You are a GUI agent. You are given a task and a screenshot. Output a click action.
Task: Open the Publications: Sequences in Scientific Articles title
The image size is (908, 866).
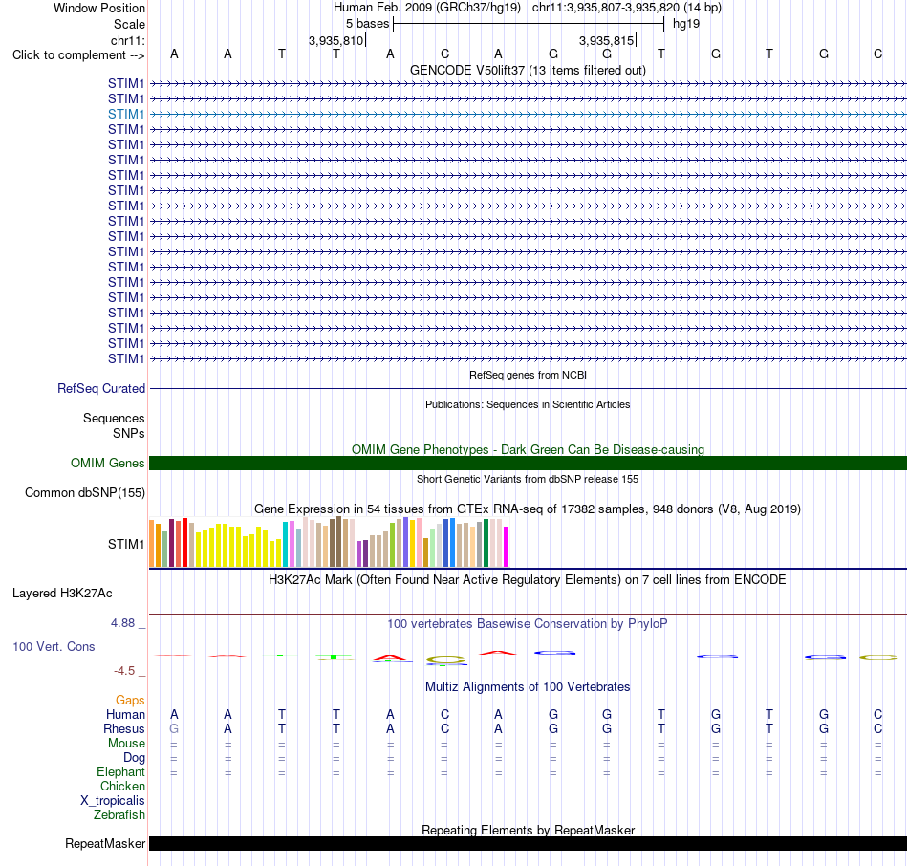coord(528,404)
